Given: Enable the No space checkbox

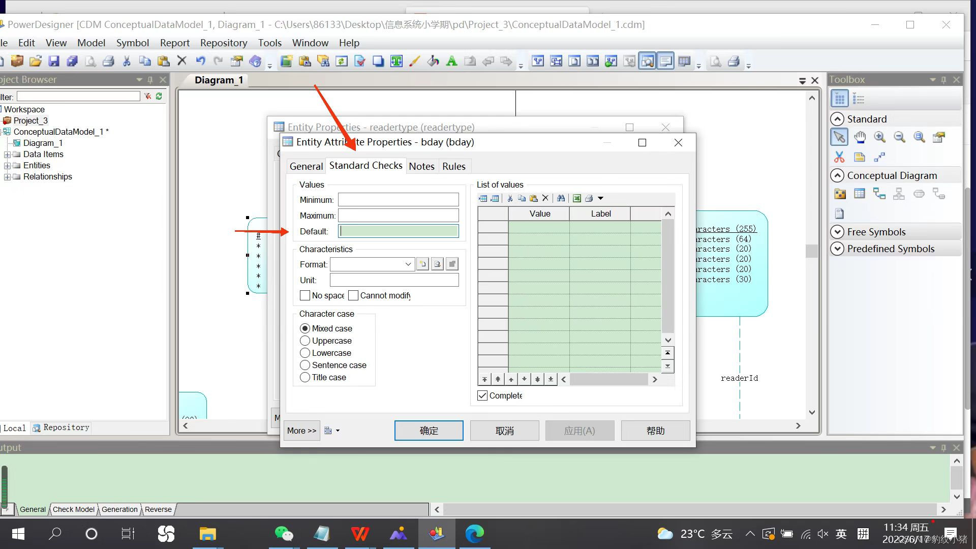Looking at the screenshot, I should (305, 295).
